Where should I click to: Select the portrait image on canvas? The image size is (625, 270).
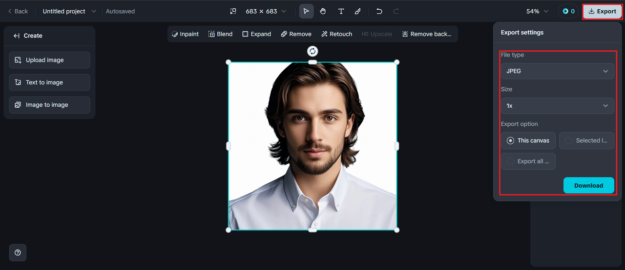(312, 146)
